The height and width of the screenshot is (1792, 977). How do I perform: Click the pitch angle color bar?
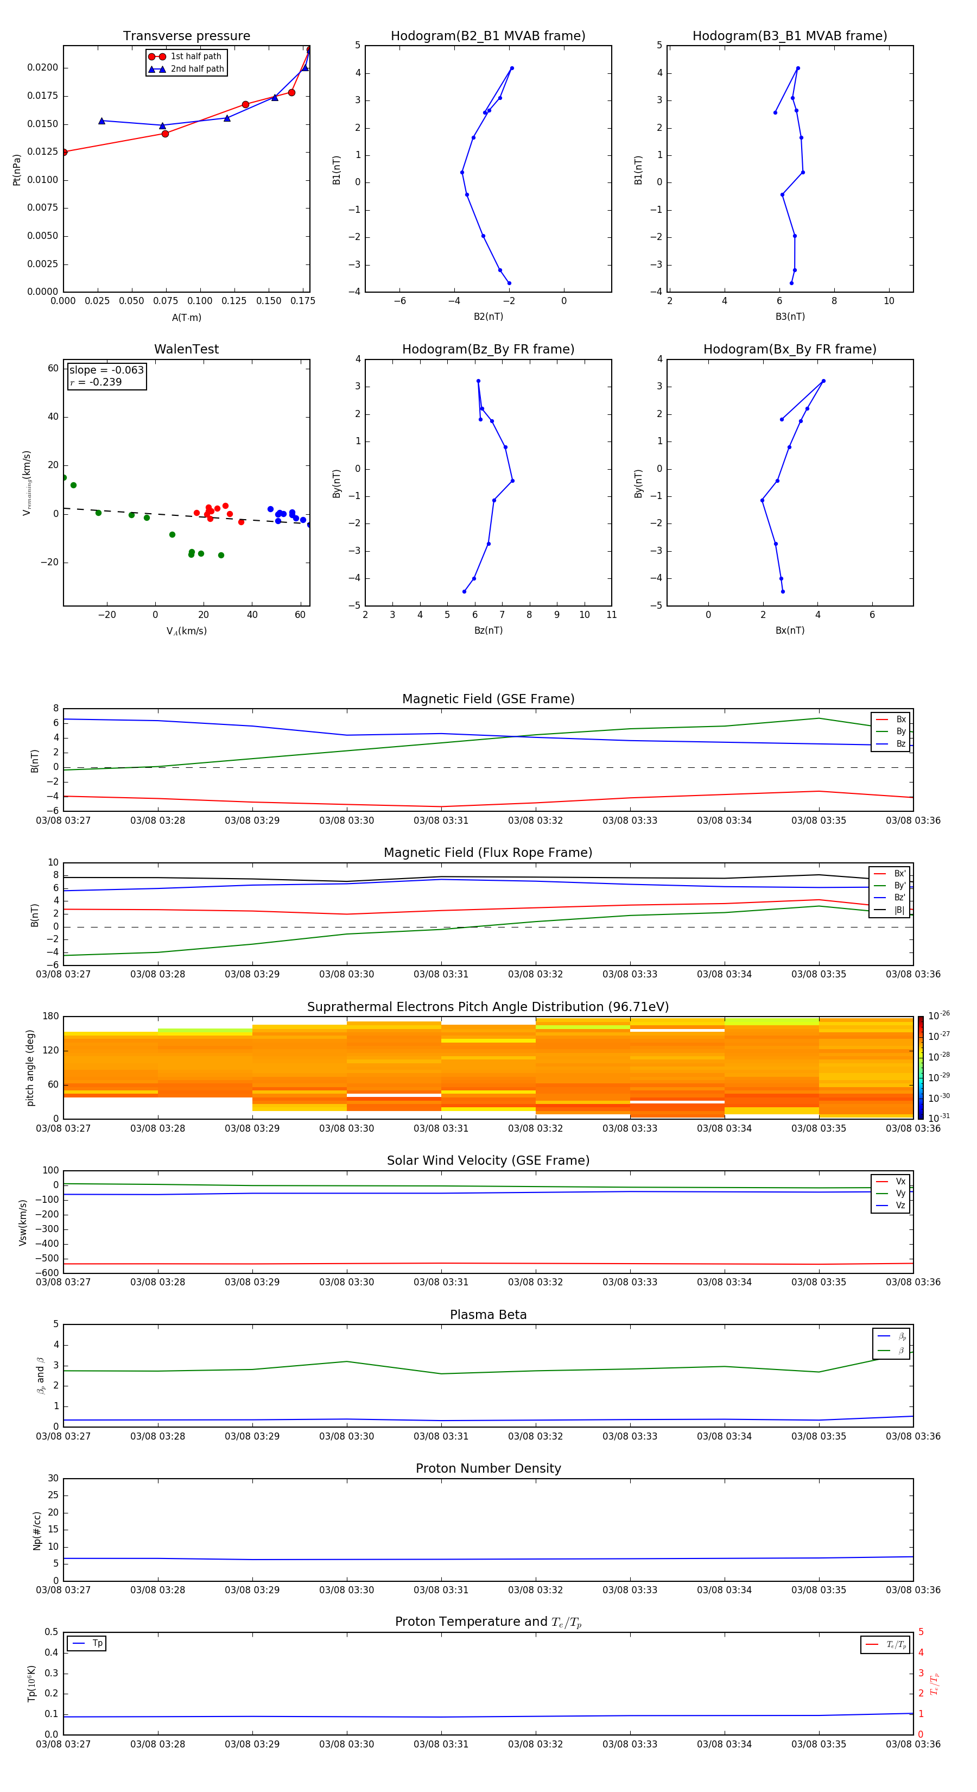pos(921,1067)
